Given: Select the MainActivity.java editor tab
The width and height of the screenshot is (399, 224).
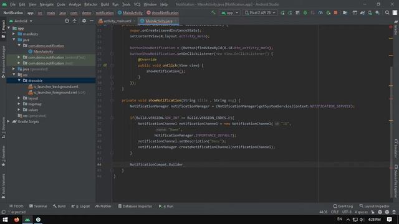Looking at the screenshot, I should (x=158, y=21).
